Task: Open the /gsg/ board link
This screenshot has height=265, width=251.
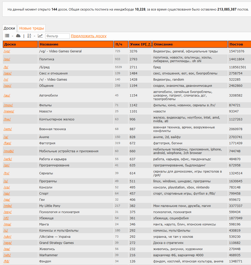Action: (8, 243)
